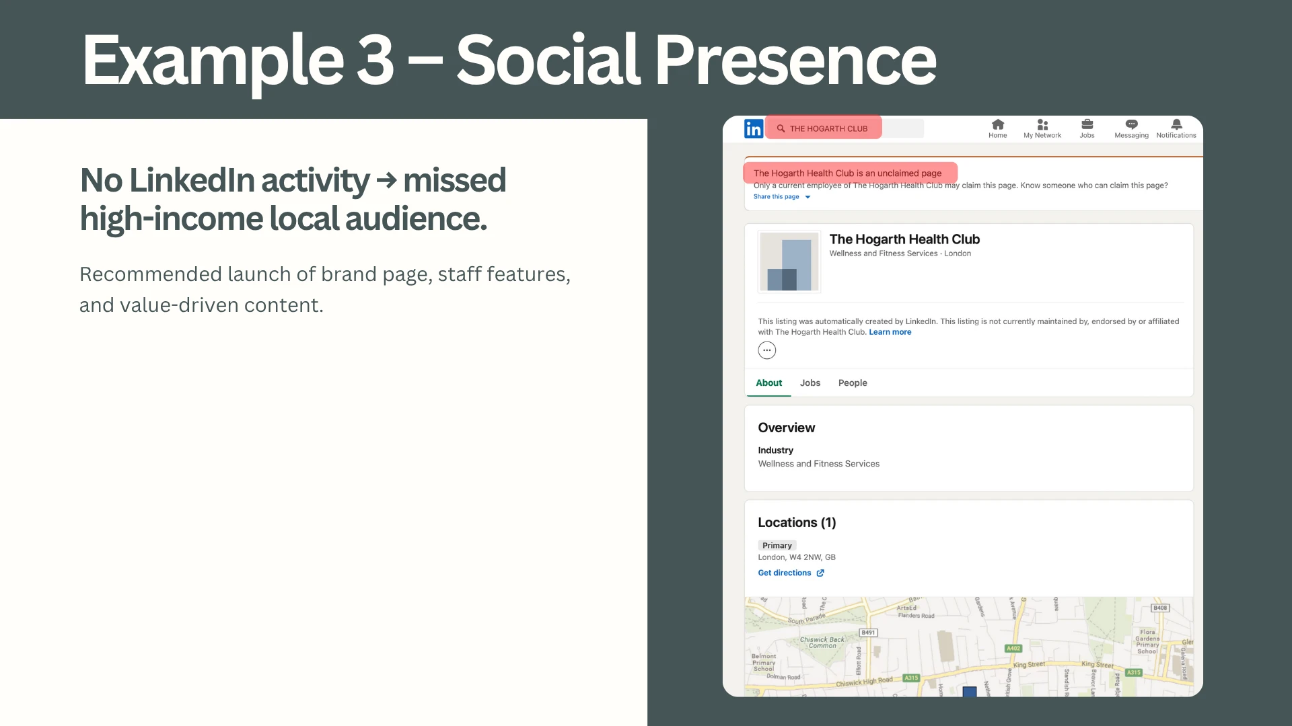Expand the Share this page dropdown

[776, 197]
